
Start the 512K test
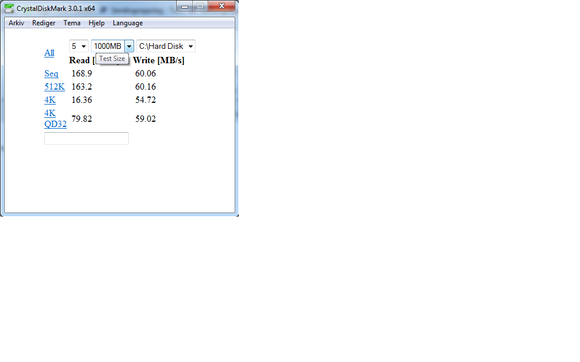coord(54,87)
